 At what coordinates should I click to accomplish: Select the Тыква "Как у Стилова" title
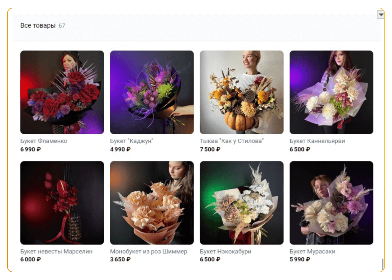[x=232, y=141]
